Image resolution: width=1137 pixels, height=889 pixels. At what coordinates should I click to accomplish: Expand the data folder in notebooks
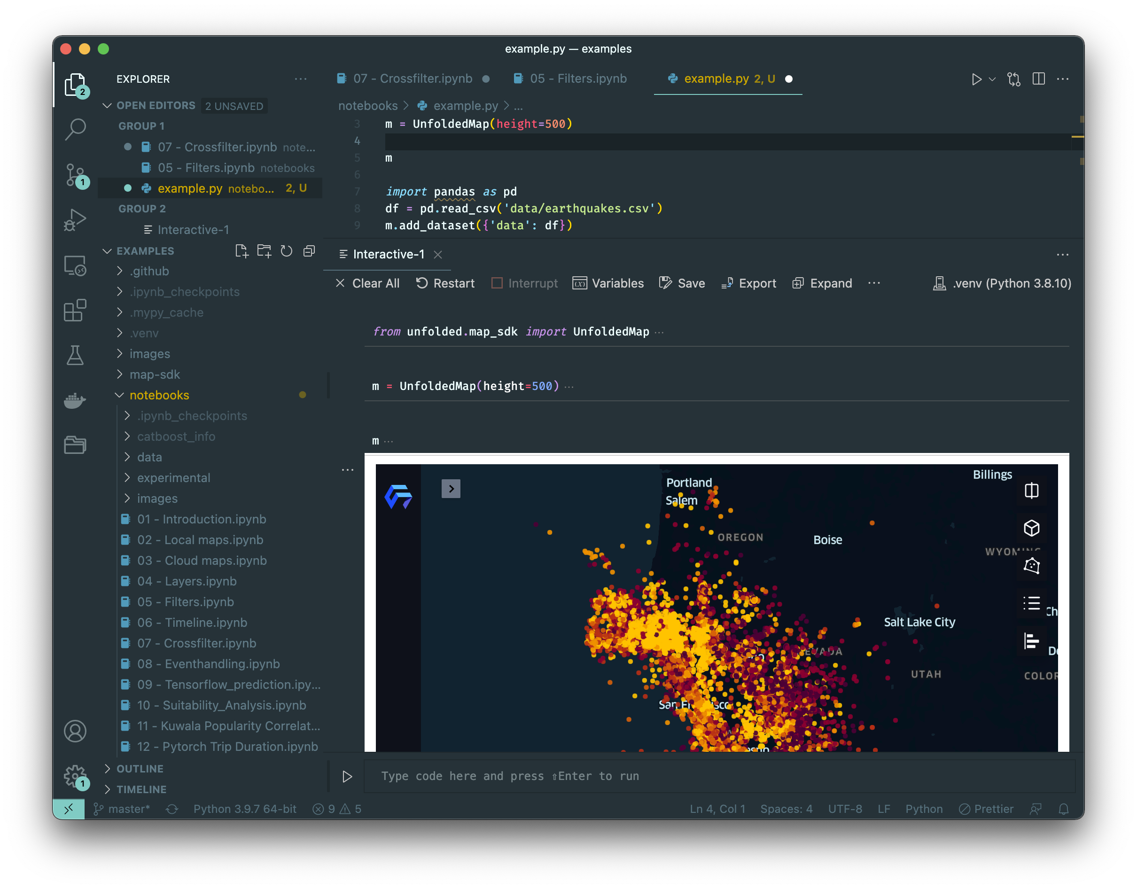149,457
